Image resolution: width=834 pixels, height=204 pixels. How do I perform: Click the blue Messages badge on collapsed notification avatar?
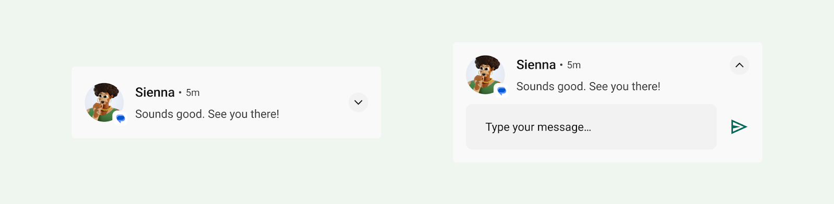point(120,119)
